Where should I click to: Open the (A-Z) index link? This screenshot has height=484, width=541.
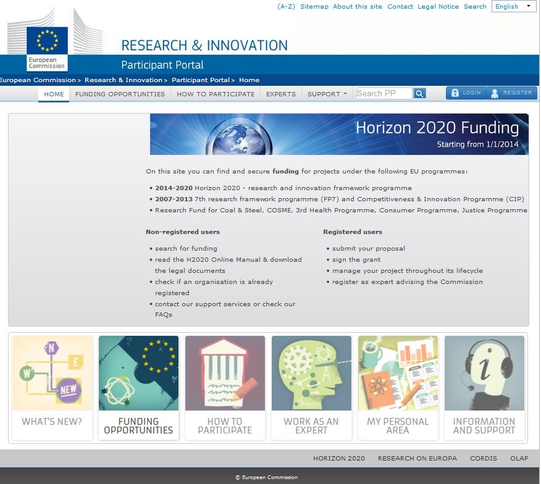286,7
